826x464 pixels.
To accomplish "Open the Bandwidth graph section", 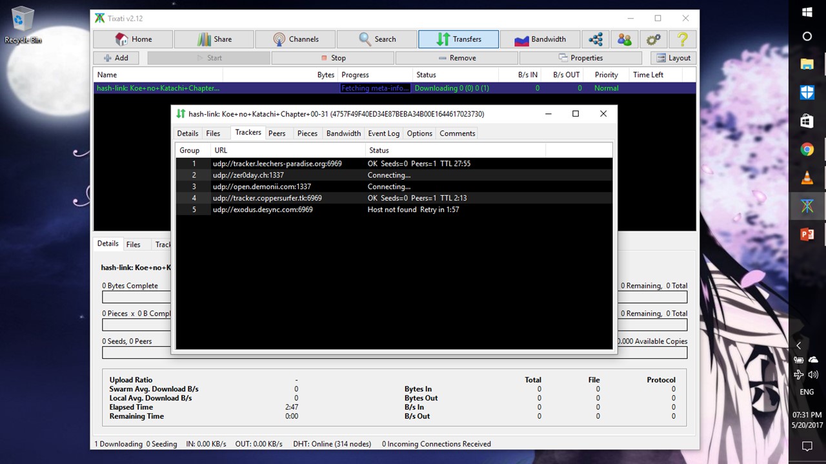I will coord(539,39).
